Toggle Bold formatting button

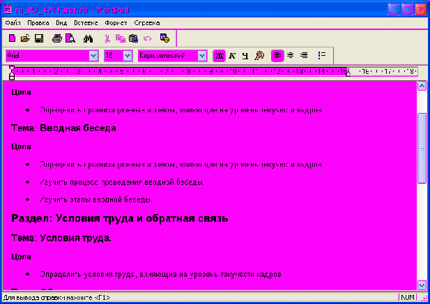pyautogui.click(x=219, y=56)
